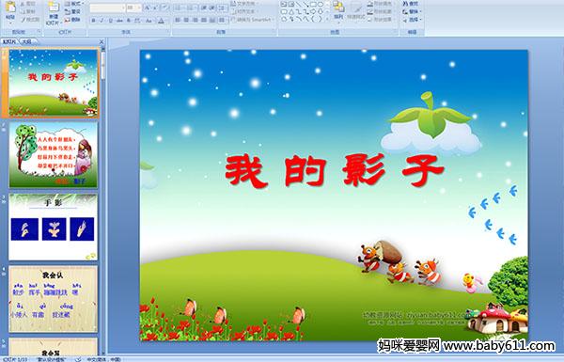Switch to the Outline (大纲) pane tab

click(x=27, y=41)
